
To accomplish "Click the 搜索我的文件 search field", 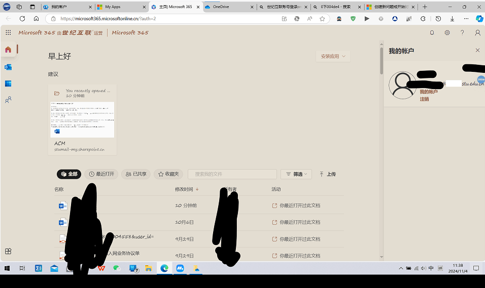I will pos(232,174).
